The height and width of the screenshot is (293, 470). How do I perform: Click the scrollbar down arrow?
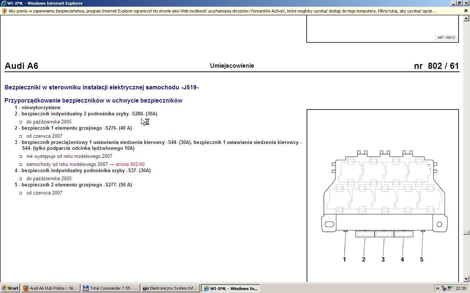(466, 279)
